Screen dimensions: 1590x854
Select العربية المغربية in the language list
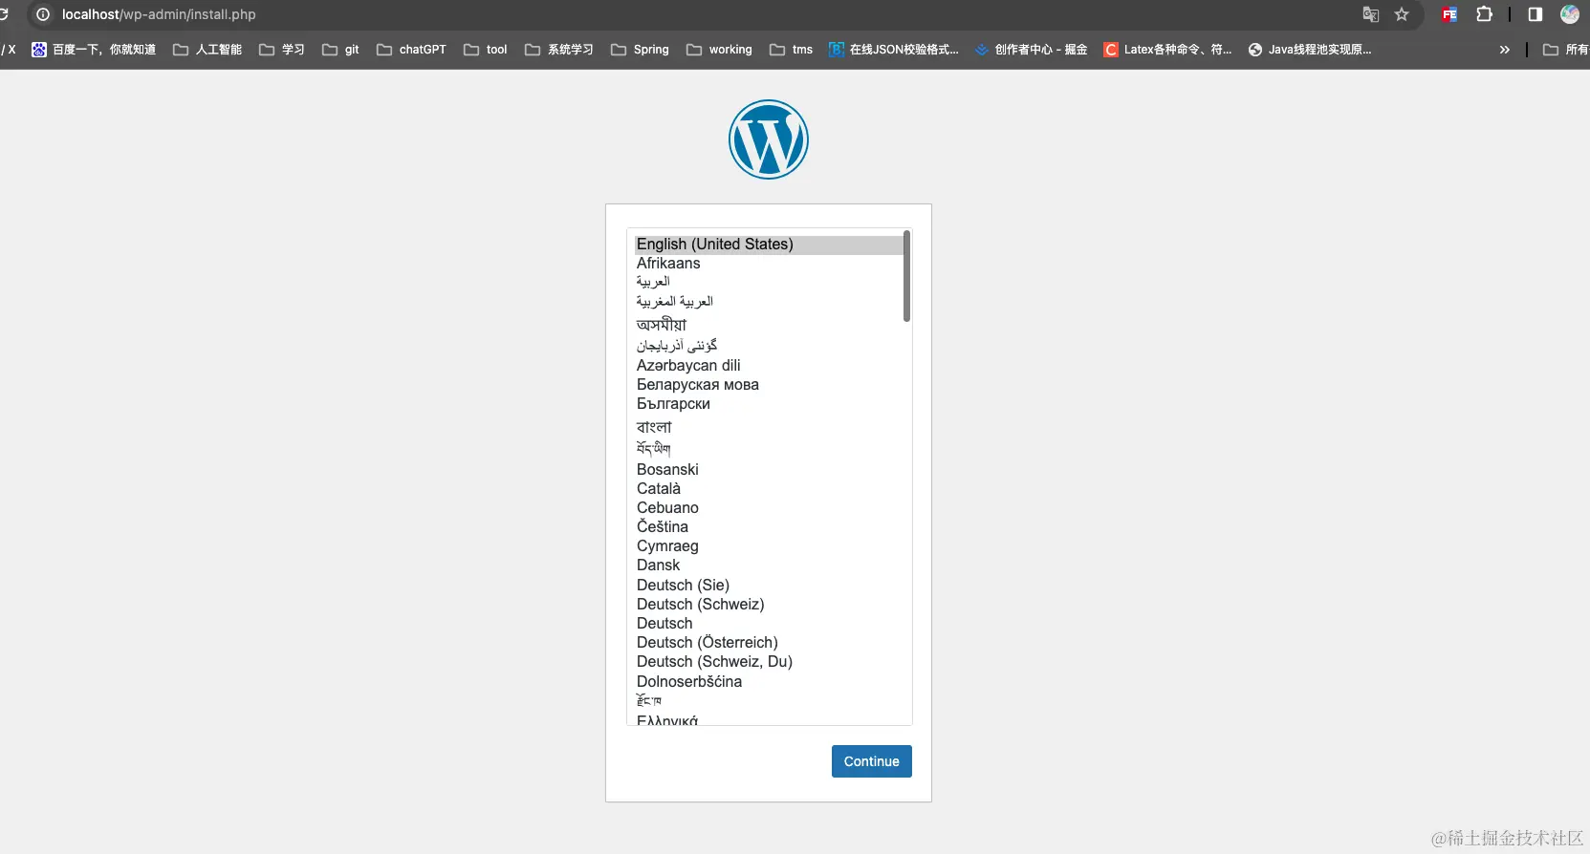769,302
